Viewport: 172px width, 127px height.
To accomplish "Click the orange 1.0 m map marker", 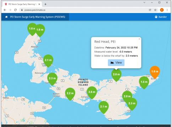I will 155,72.
